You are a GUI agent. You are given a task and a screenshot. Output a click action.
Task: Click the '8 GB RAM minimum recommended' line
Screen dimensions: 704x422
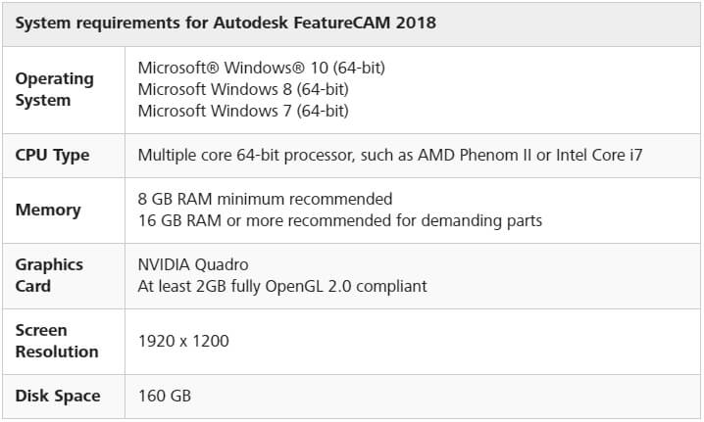(265, 199)
